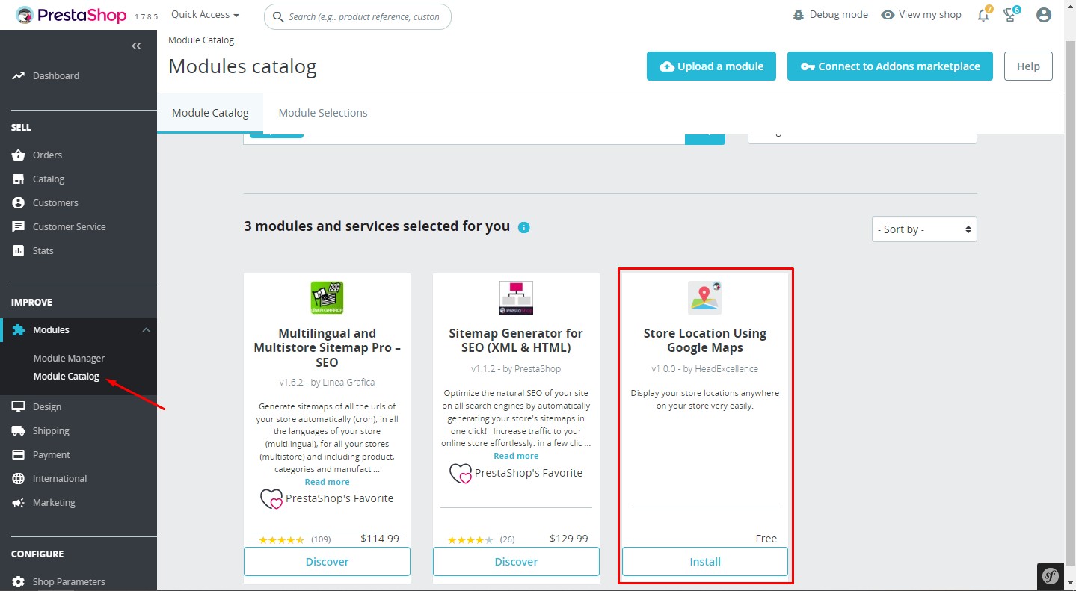Click the top search input field
The width and height of the screenshot is (1076, 591).
(357, 16)
